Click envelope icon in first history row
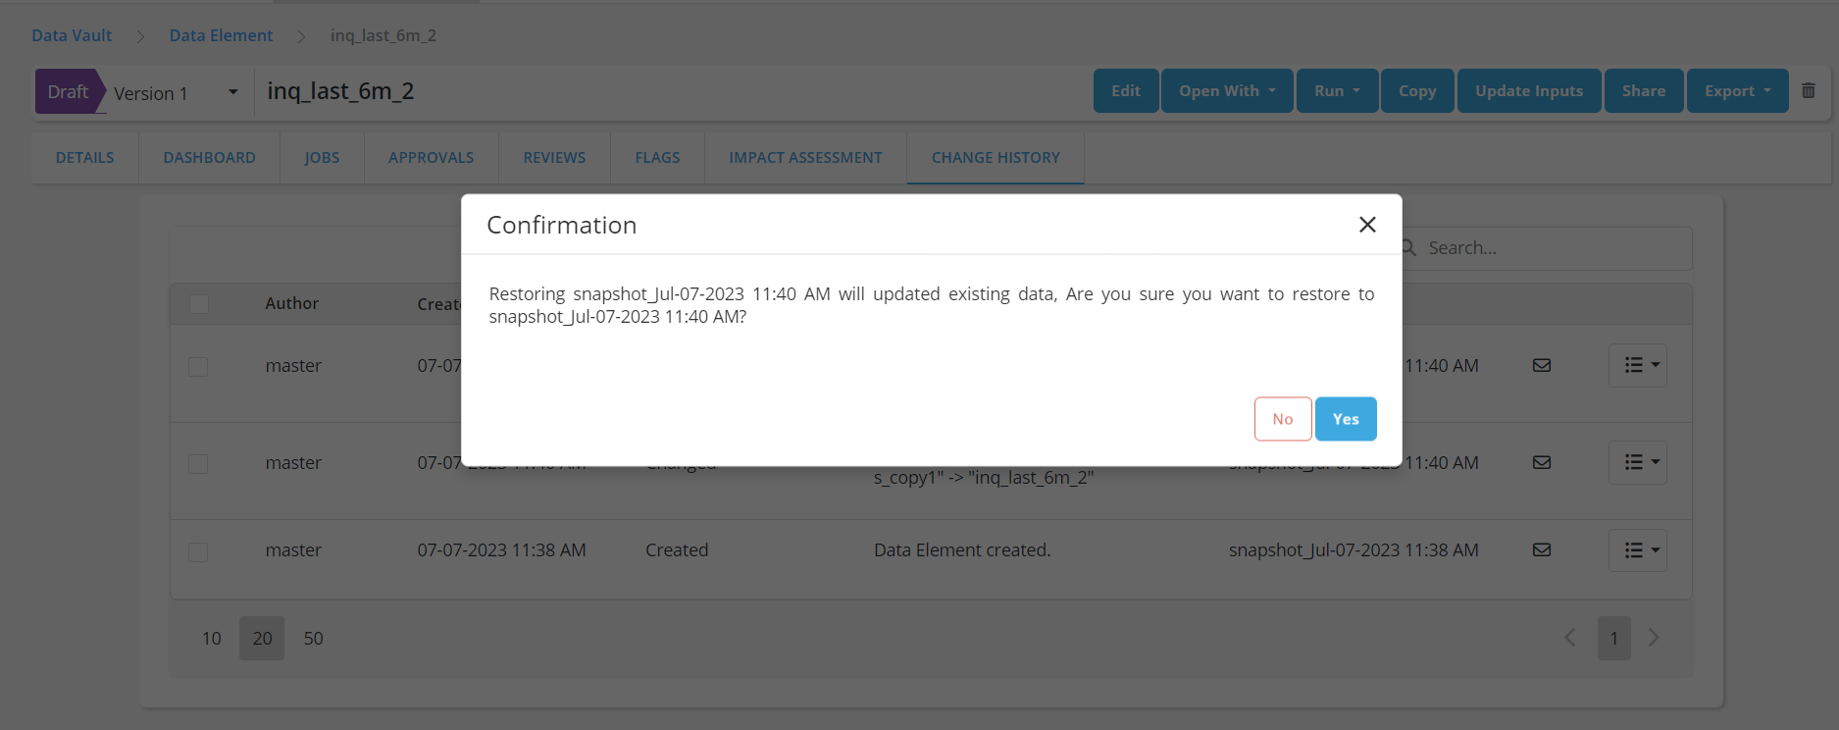This screenshot has height=730, width=1839. (1541, 365)
